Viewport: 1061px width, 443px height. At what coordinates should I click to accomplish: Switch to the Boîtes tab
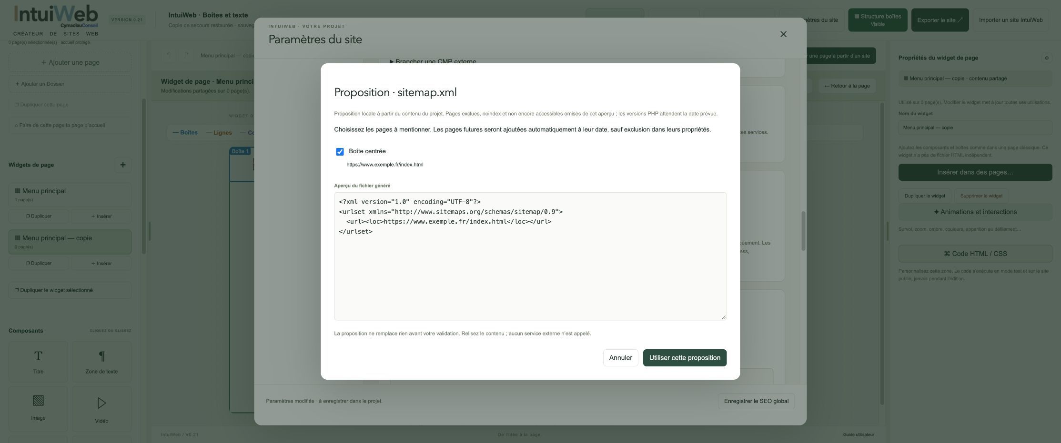coord(185,133)
